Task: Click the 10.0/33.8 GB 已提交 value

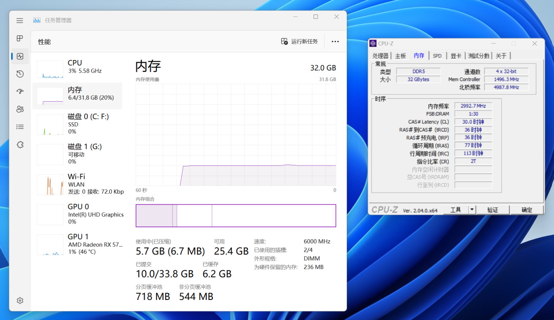Action: point(165,274)
